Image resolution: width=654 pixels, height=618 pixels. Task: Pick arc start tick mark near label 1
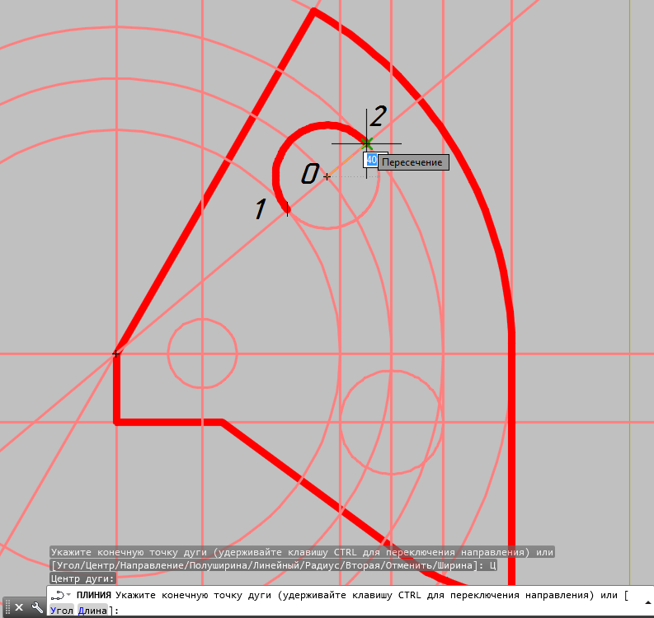click(287, 209)
